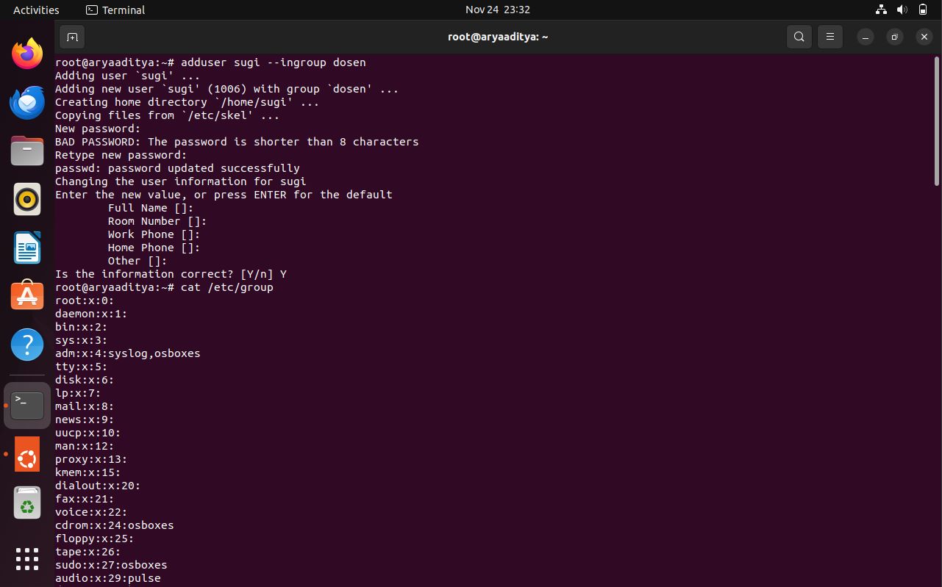Click the volume icon in top bar

click(x=902, y=10)
